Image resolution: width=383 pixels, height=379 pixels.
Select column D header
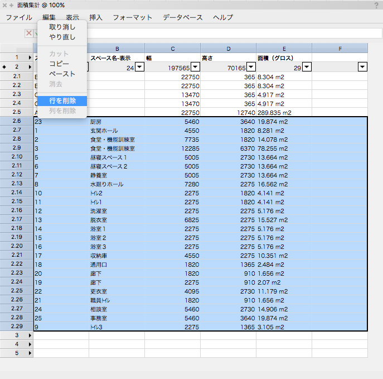(228, 49)
